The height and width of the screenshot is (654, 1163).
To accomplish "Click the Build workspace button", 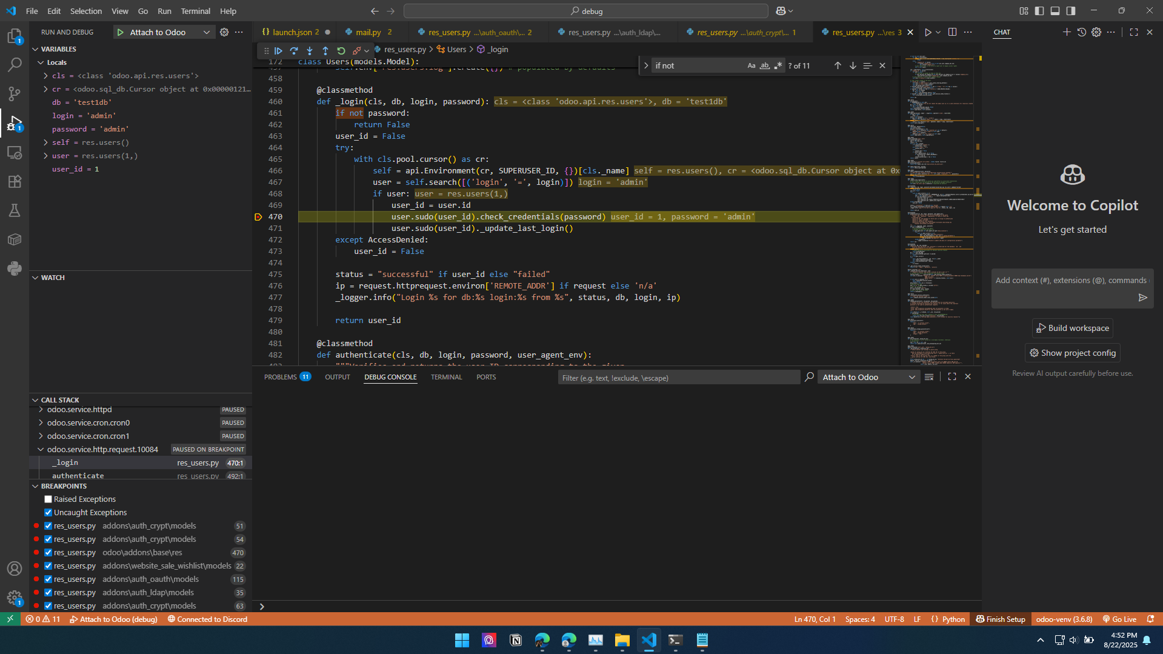I will pos(1072,328).
